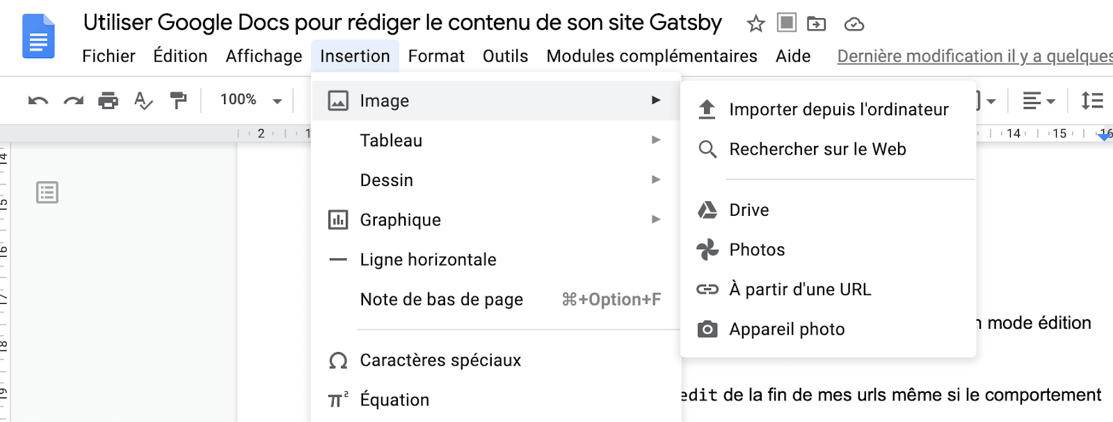Expand the Graphique submenu

click(x=400, y=220)
